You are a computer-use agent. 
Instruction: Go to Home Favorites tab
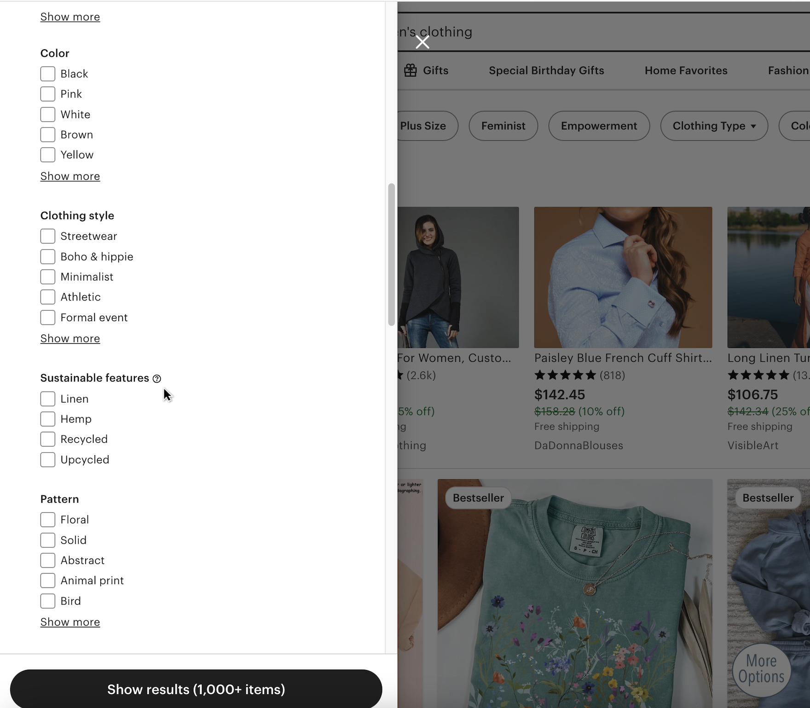pyautogui.click(x=686, y=70)
